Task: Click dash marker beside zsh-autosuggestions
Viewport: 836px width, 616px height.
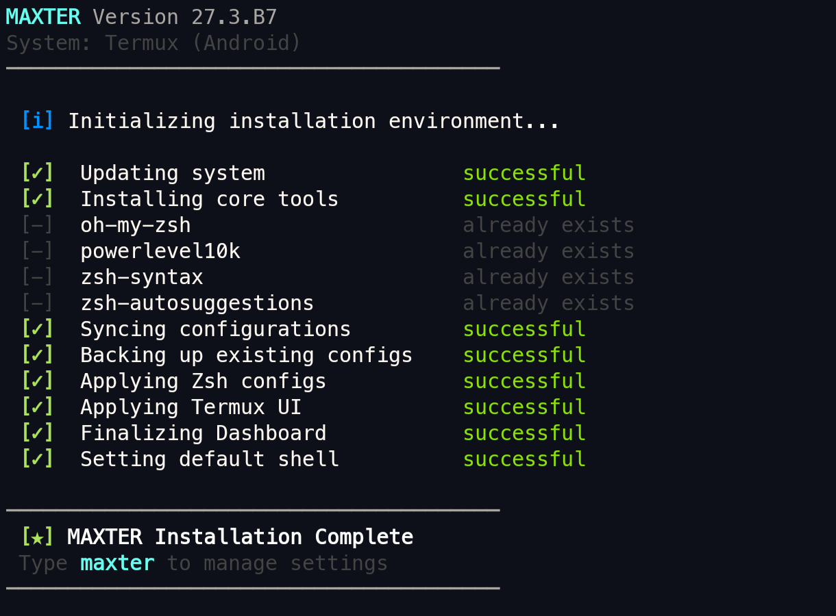Action: tap(37, 303)
